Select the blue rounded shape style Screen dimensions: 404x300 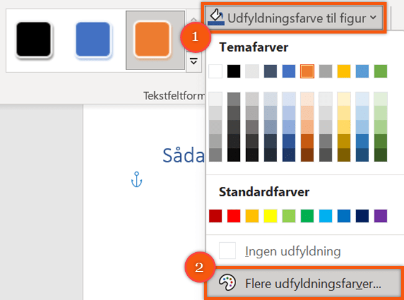93,40
